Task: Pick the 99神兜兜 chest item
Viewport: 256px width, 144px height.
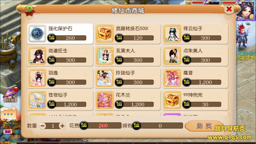Action: [195, 100]
